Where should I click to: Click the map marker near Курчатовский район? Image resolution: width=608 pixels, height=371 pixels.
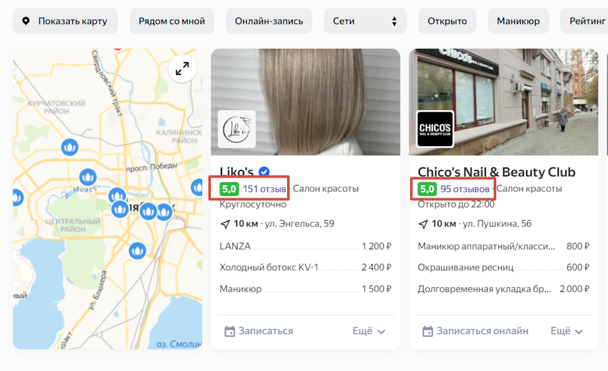pyautogui.click(x=70, y=147)
